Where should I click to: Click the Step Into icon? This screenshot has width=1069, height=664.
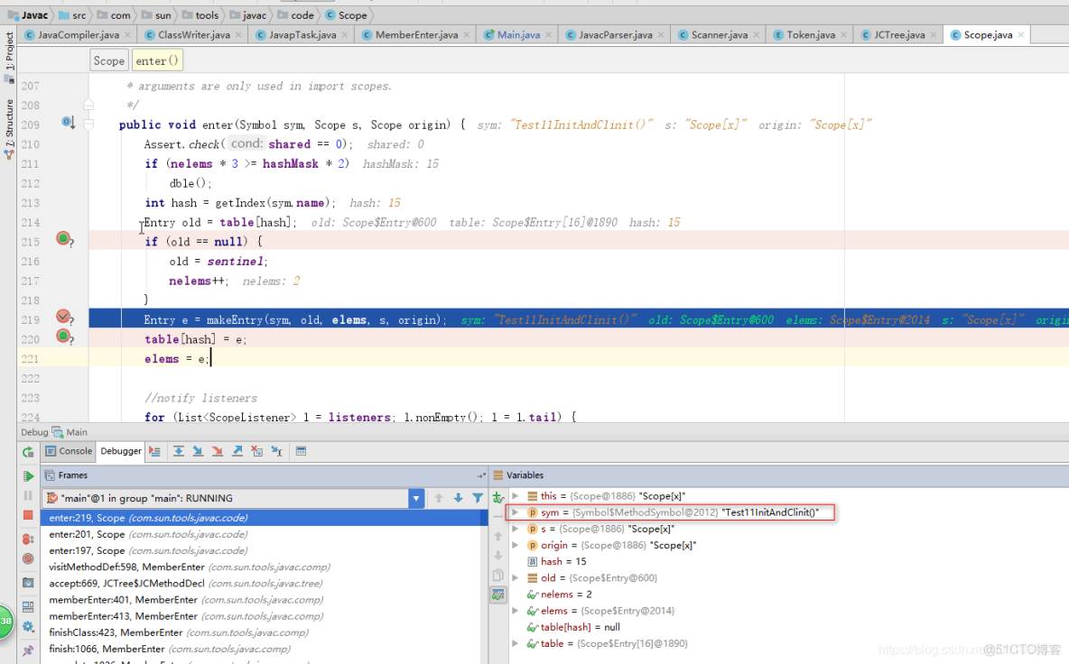198,451
